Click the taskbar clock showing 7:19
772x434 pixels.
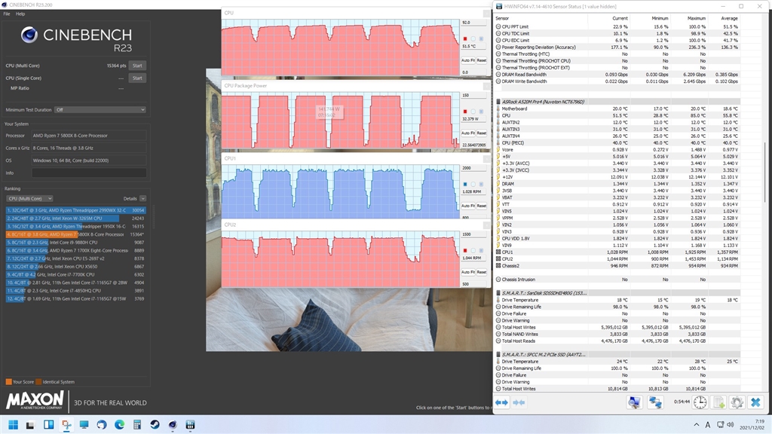coord(754,425)
